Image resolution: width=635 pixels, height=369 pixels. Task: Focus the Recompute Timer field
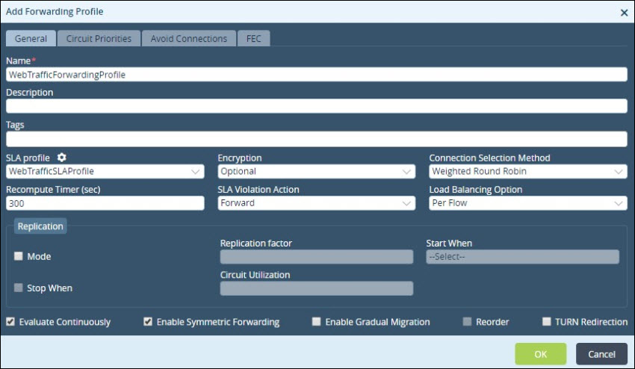(105, 203)
